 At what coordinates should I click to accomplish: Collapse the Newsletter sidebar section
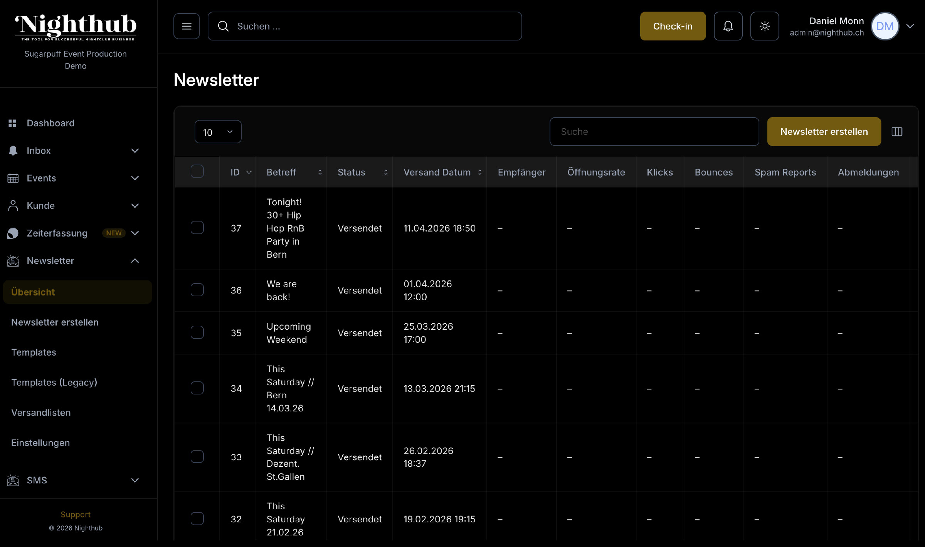[x=135, y=261]
